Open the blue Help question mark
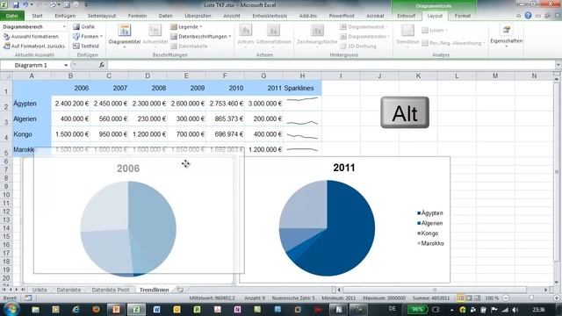This screenshot has height=316, width=562. tap(528, 16)
